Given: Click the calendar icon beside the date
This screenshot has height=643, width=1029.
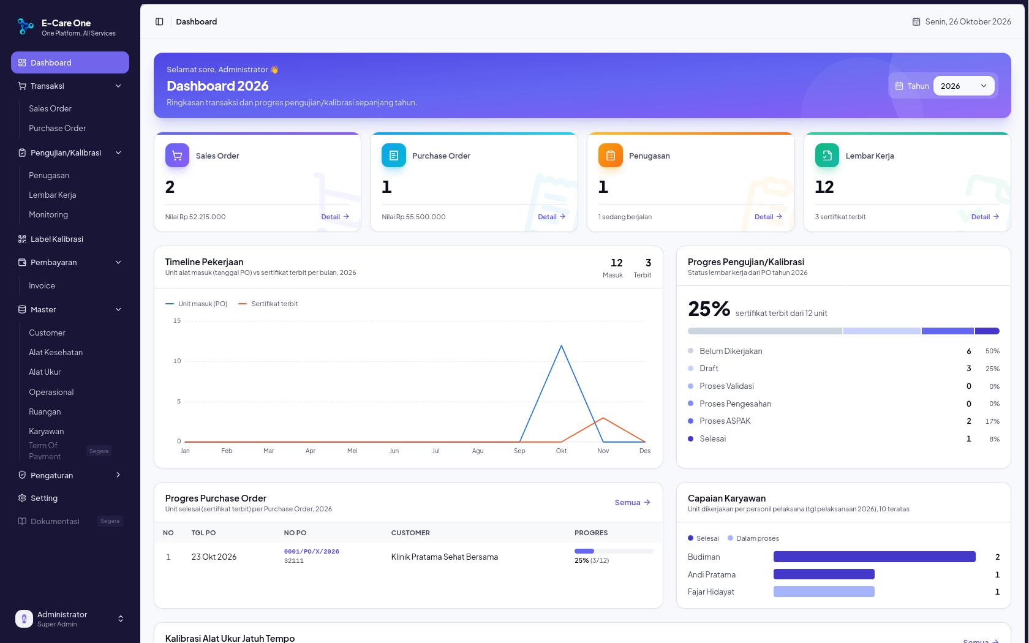Looking at the screenshot, I should click(x=916, y=21).
